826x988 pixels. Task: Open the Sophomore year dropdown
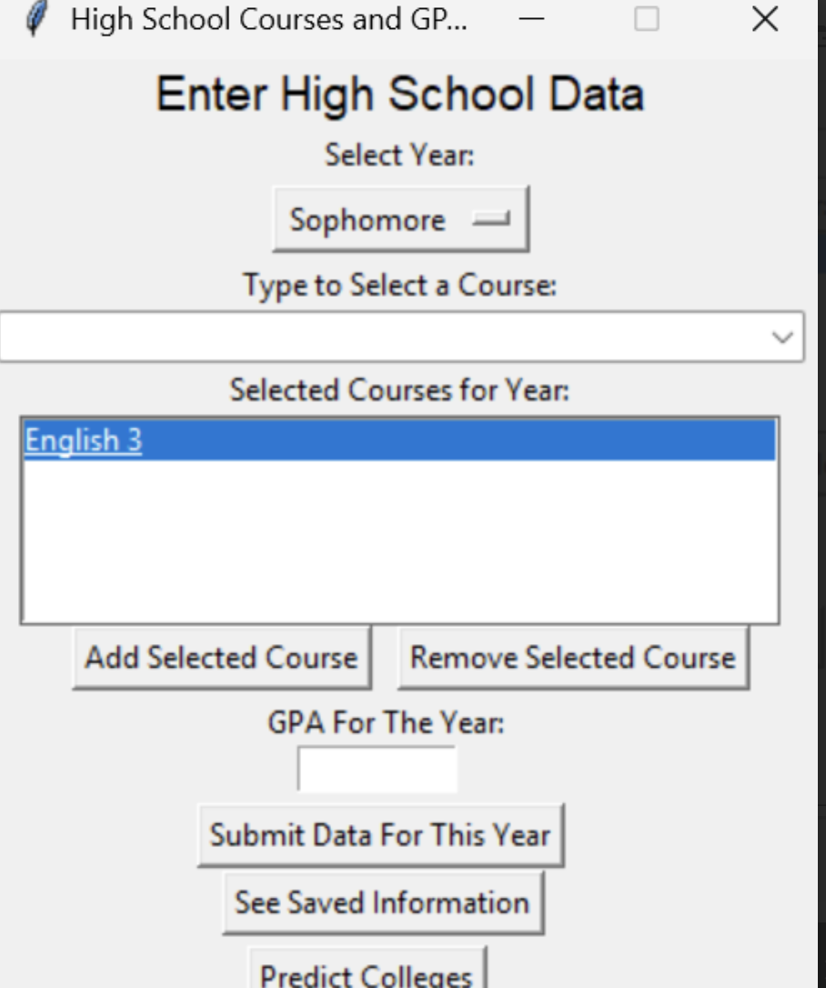coord(400,219)
